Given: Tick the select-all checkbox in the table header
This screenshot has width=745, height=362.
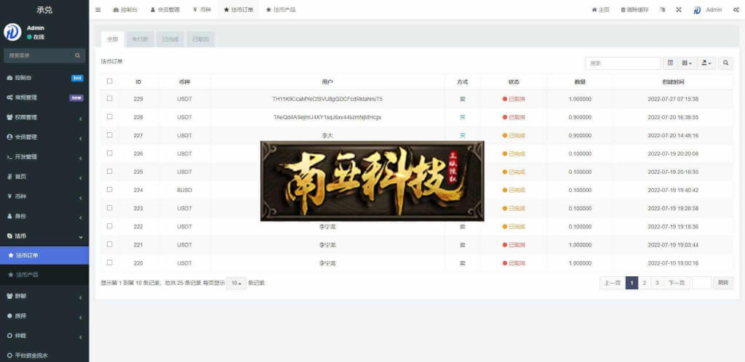Looking at the screenshot, I should (x=110, y=81).
